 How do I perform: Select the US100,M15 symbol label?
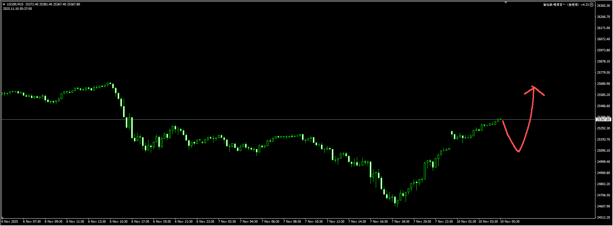(15, 4)
